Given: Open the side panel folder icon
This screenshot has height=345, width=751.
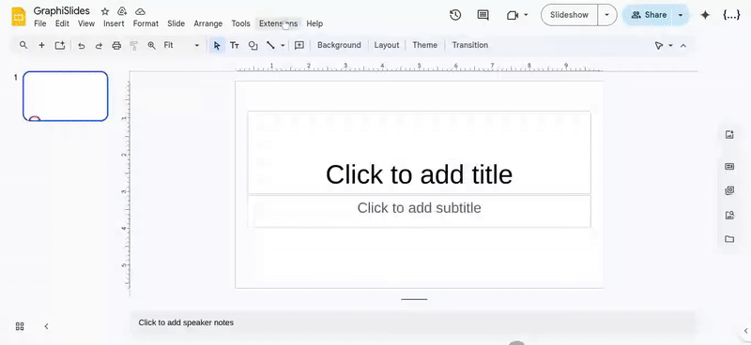Looking at the screenshot, I should [x=729, y=239].
